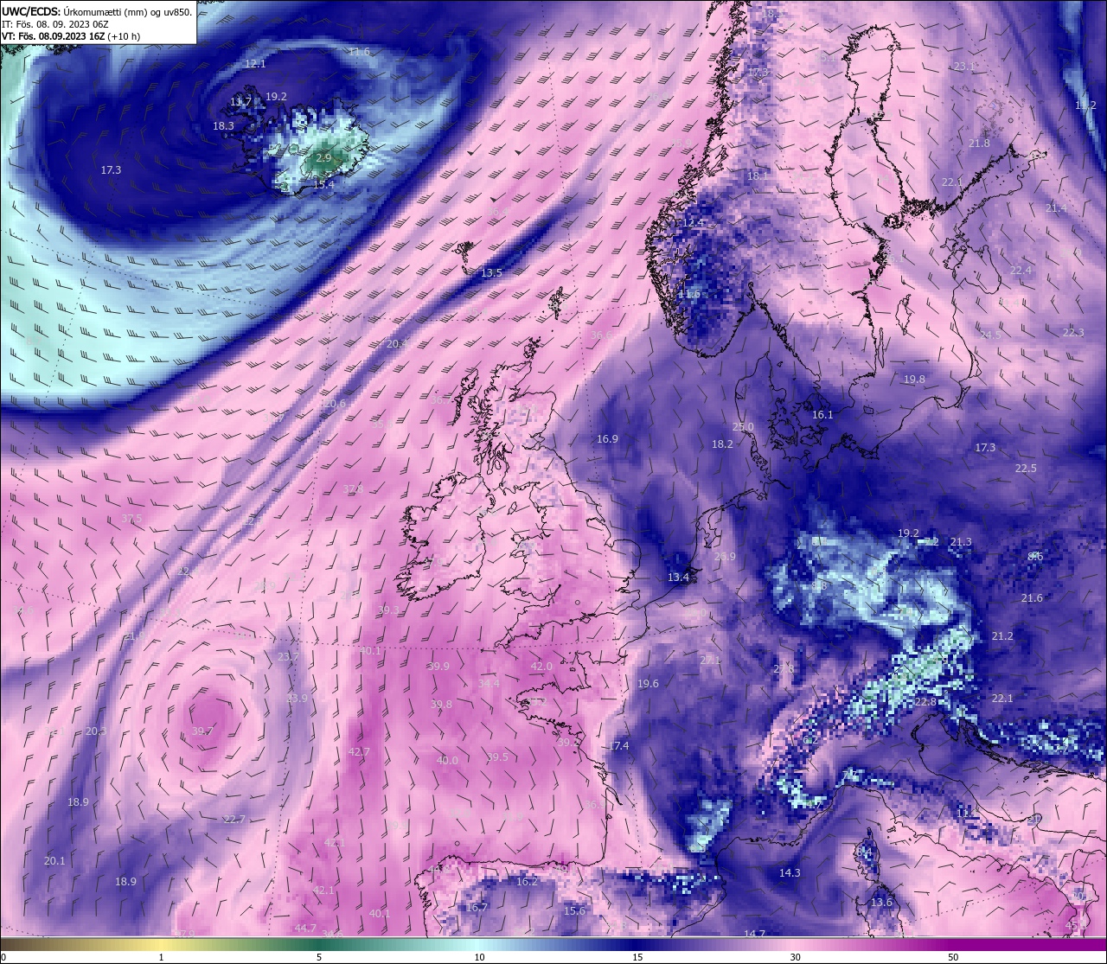Click the 42.0 value near the Channel
Screen dimensions: 1107x964
(541, 667)
